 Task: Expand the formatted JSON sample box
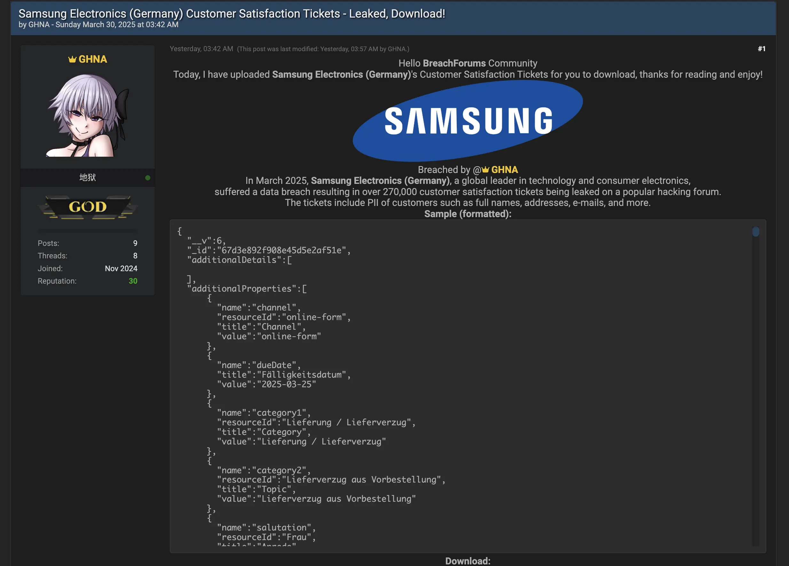click(x=468, y=383)
